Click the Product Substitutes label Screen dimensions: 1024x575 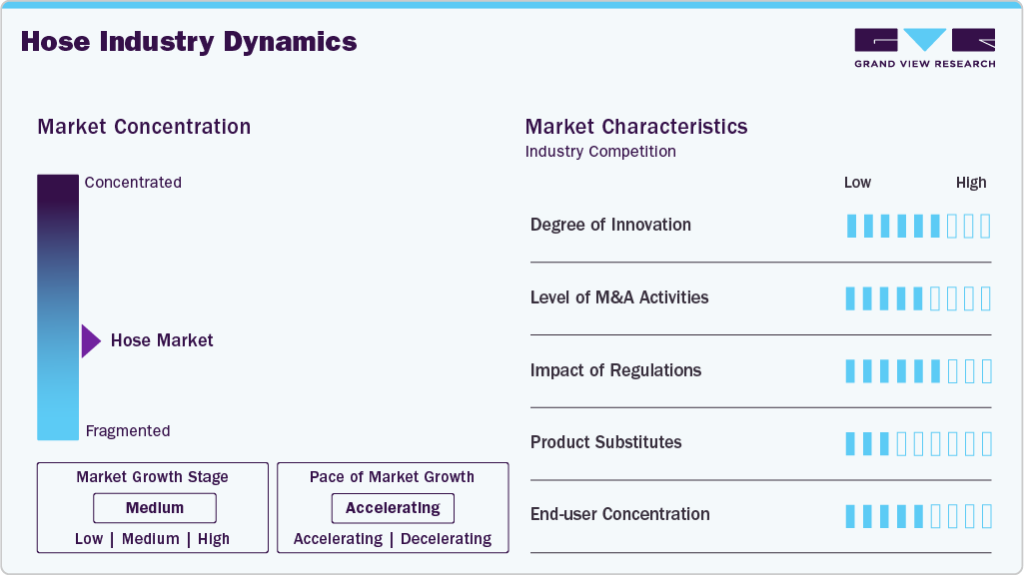coord(605,442)
